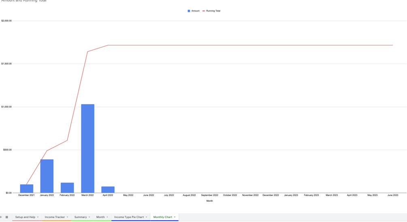Expand Setup and Help tab dropdown arrow
Viewport: 407px width, 222px height.
click(38, 217)
